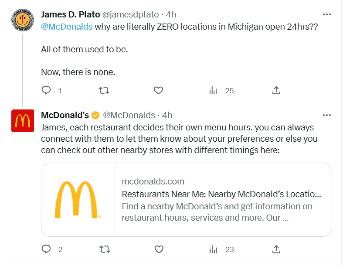Open the James D. Plato display name
This screenshot has width=343, height=266.
coord(70,14)
